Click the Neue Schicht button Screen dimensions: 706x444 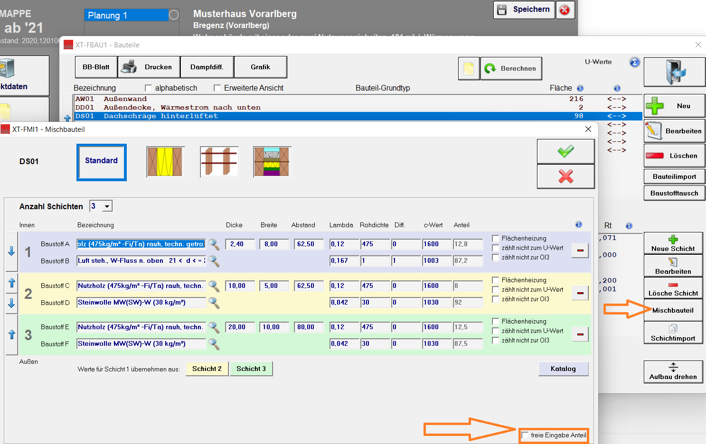coord(673,243)
